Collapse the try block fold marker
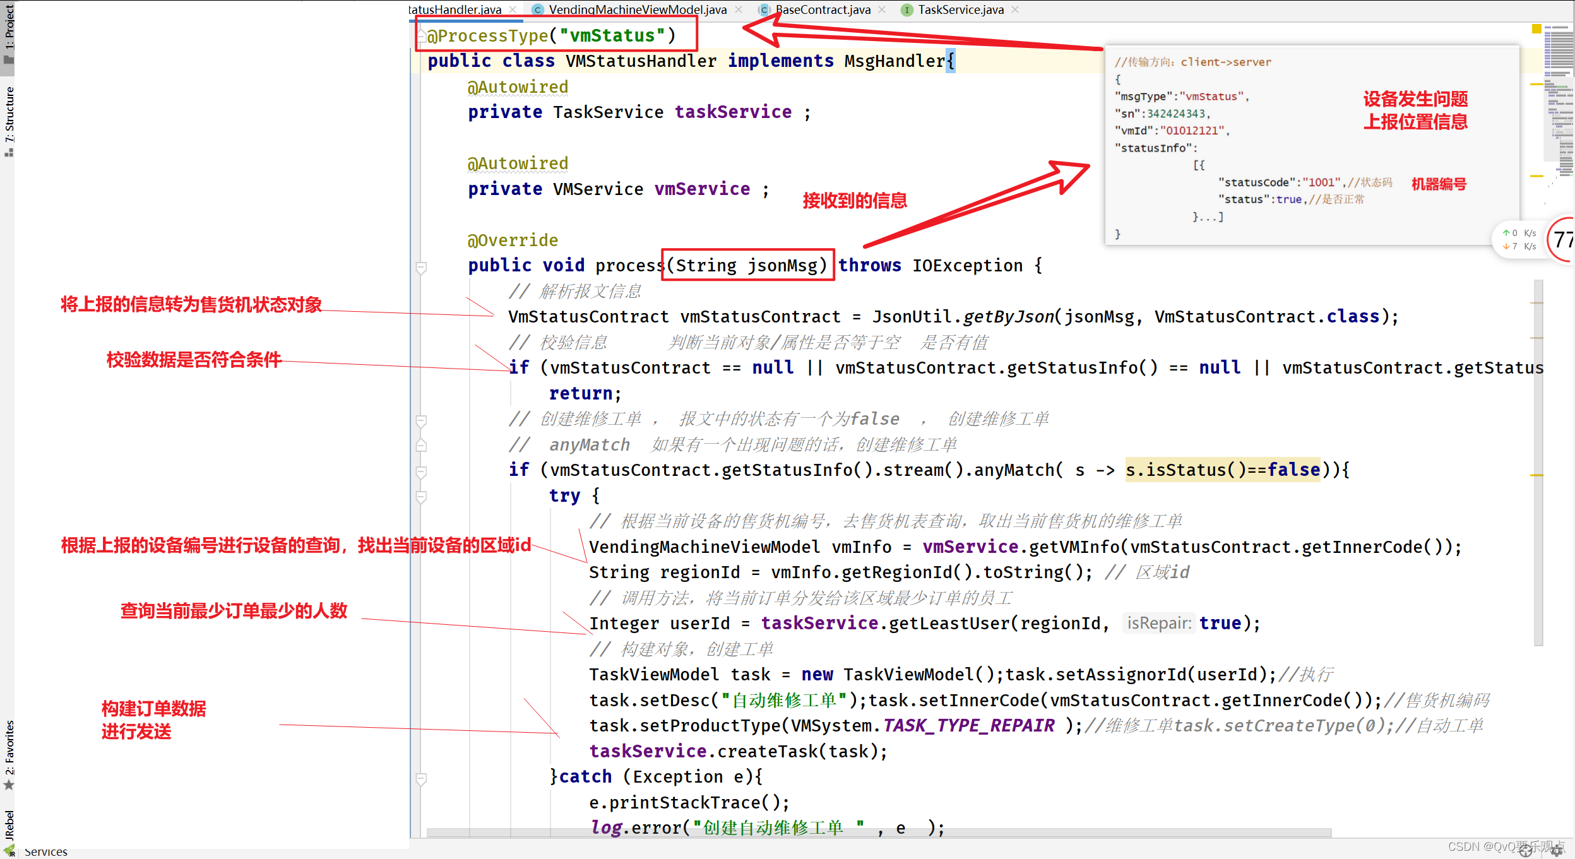Viewport: 1575px width, 859px height. [x=422, y=497]
